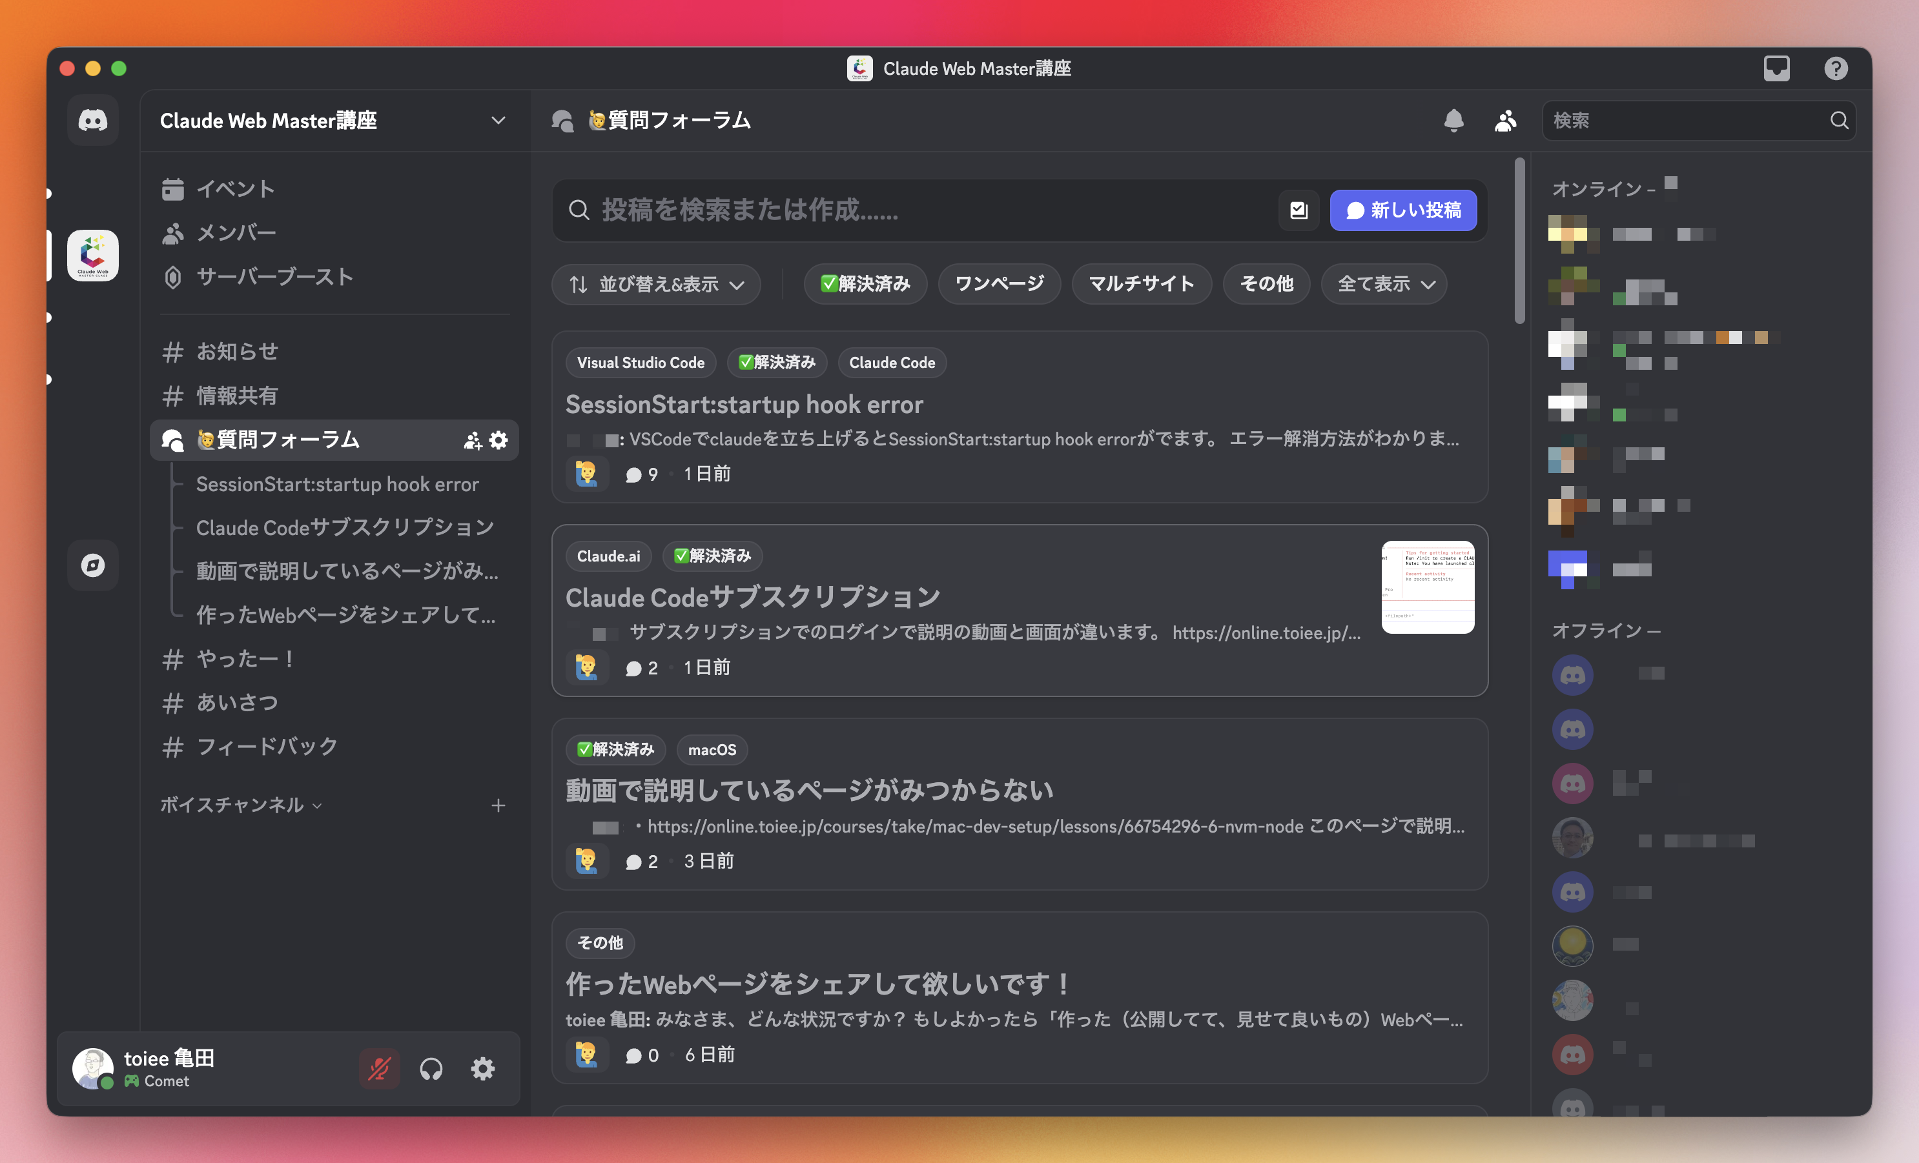
Task: Open thumbnail on Claude Codeサブスクリプション post
Action: click(x=1427, y=587)
